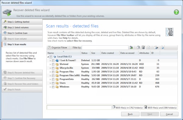Click the green help question mark icon

point(176,12)
